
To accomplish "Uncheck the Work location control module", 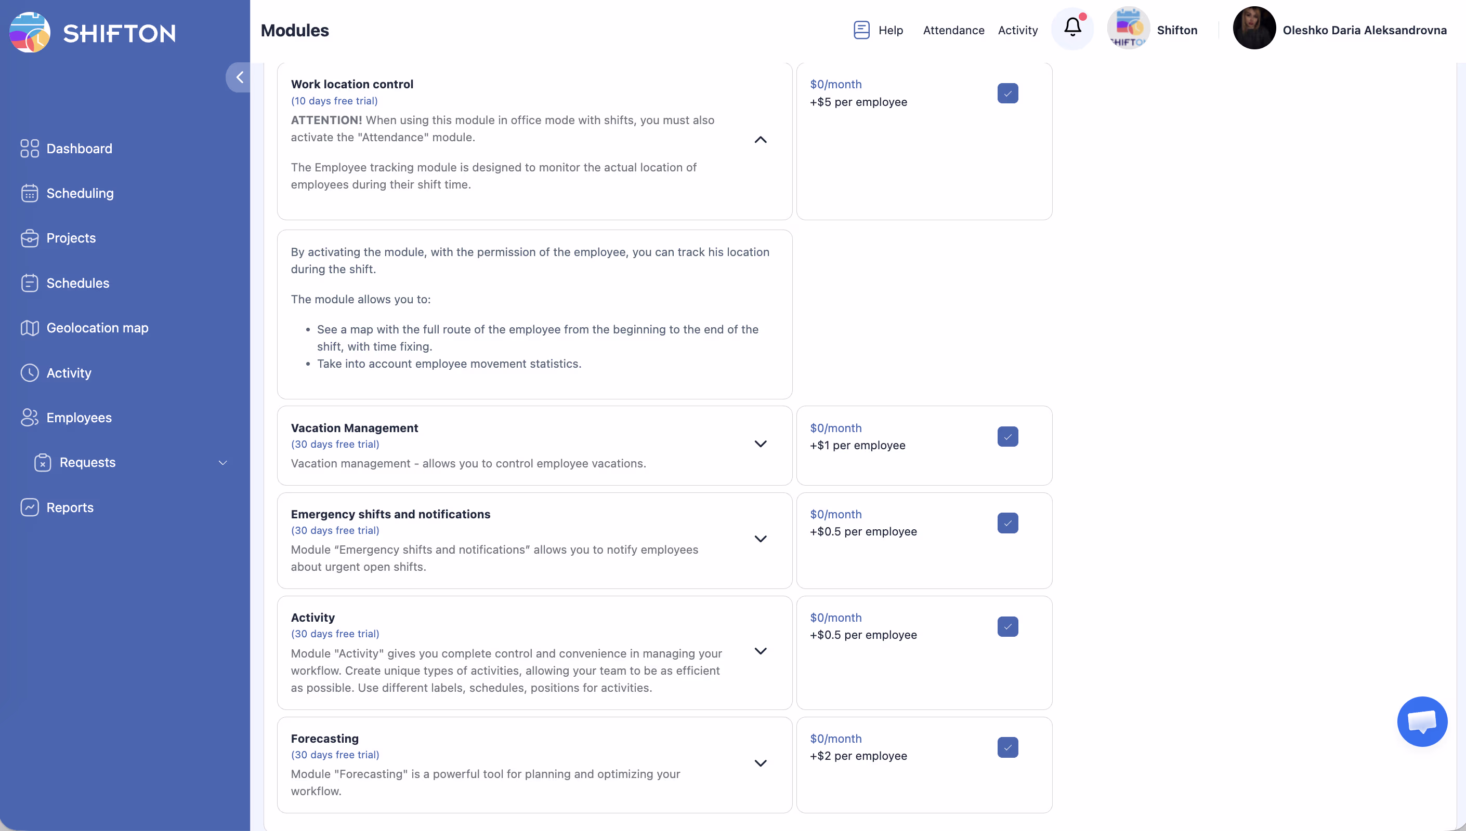I will [1007, 93].
